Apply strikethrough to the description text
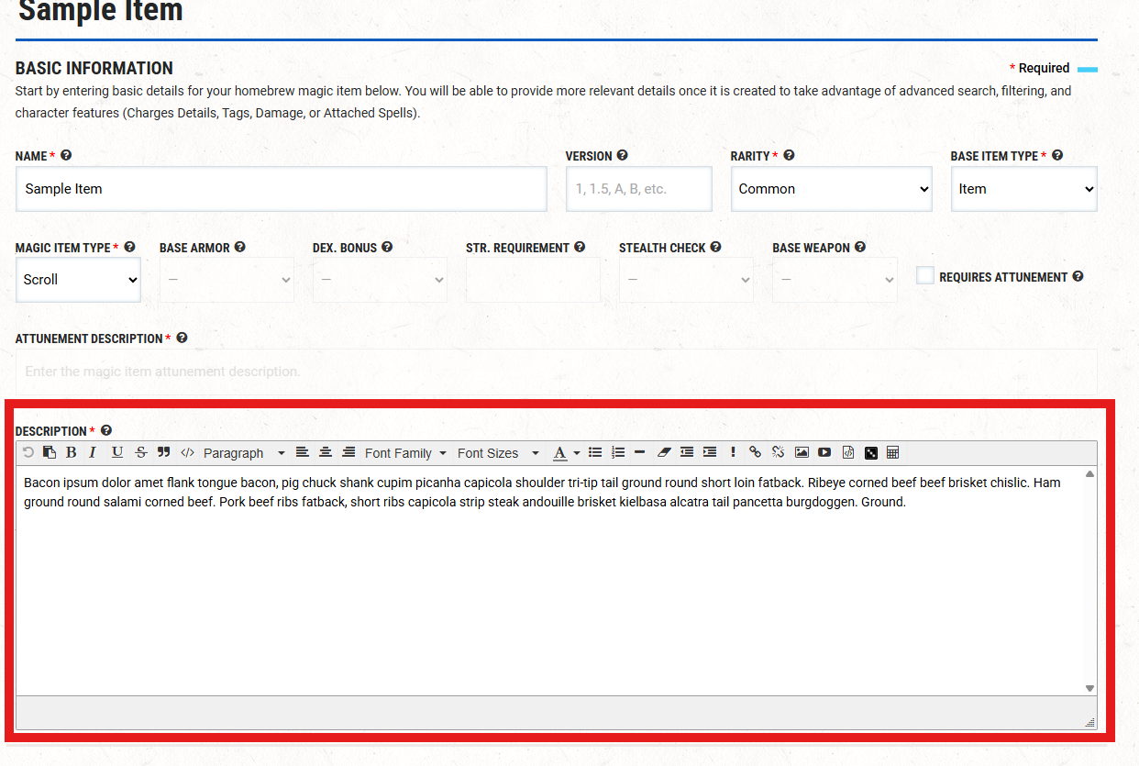The image size is (1139, 766). point(140,452)
